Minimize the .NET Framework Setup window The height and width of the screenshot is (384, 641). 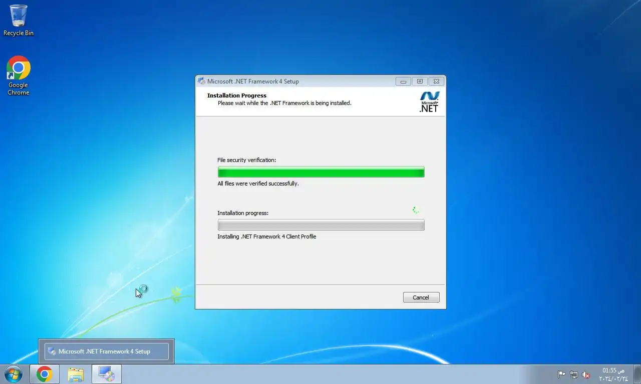pos(403,81)
